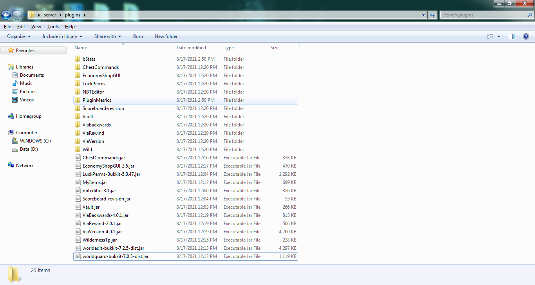Sort by the Type column header
Viewport: 535px width, 285px height.
244,48
